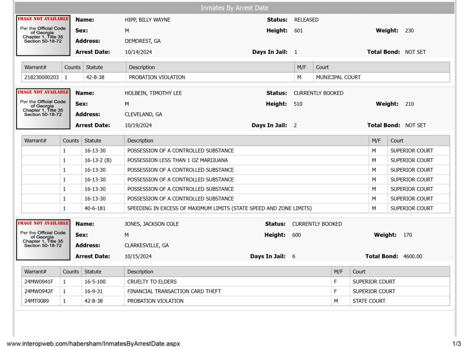Viewport: 473px width, 347px height.
Task: Click the Statute header in Jones's table
Action: (93, 271)
